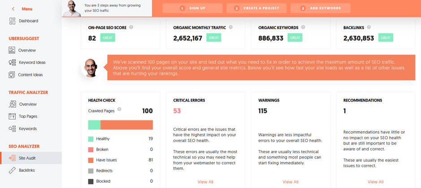Click Site Audit eye icon
This screenshot has width=421, height=188.
pyautogui.click(x=12, y=158)
